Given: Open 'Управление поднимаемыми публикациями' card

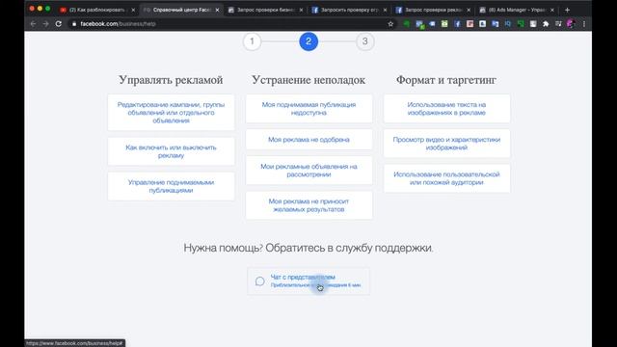Looking at the screenshot, I should pos(171,186).
